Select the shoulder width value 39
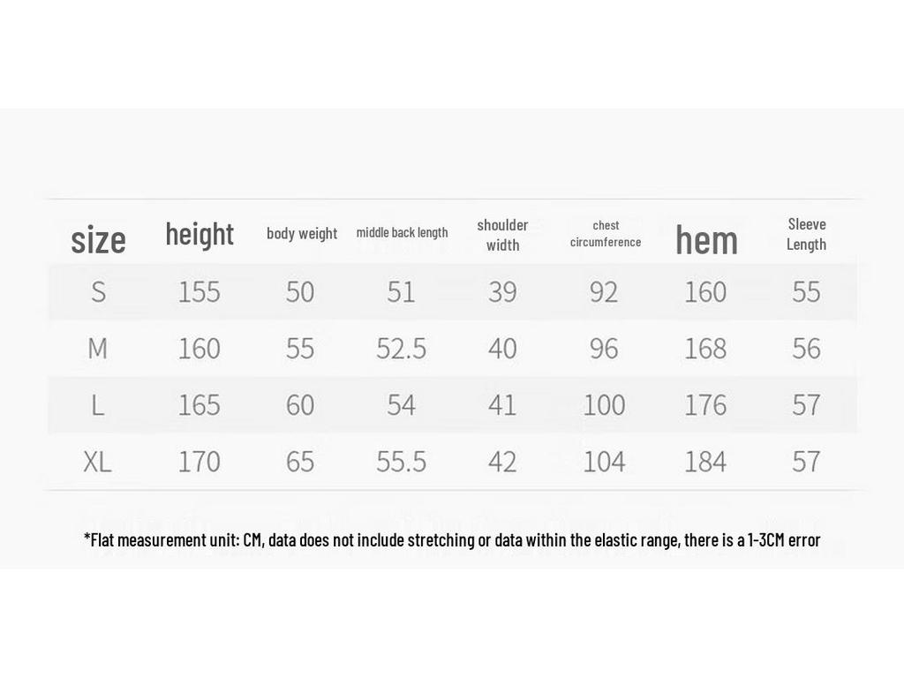The image size is (904, 678). tap(502, 291)
